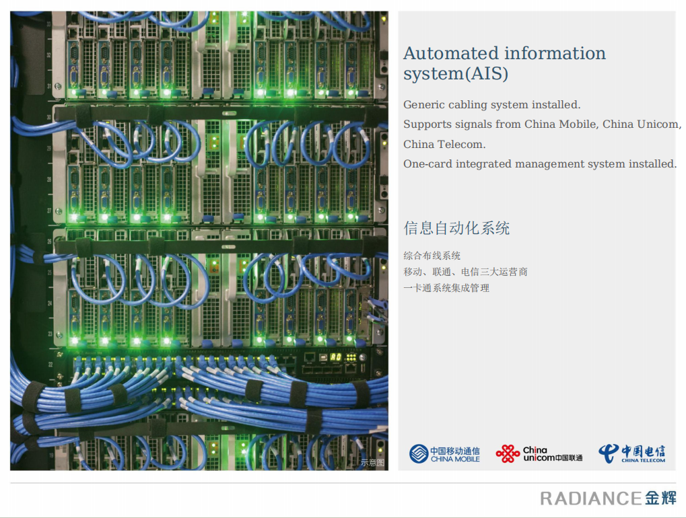This screenshot has width=686, height=518.
Task: Click the China Telecom. text line in description
Action: [444, 145]
